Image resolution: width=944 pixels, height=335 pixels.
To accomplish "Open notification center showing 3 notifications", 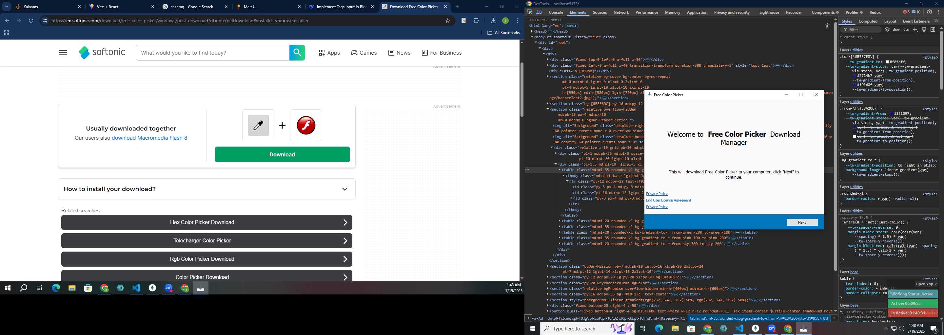I will tap(934, 328).
